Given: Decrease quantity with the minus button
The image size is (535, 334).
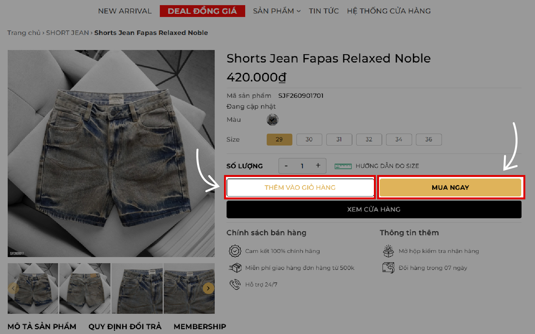Looking at the screenshot, I should [286, 166].
